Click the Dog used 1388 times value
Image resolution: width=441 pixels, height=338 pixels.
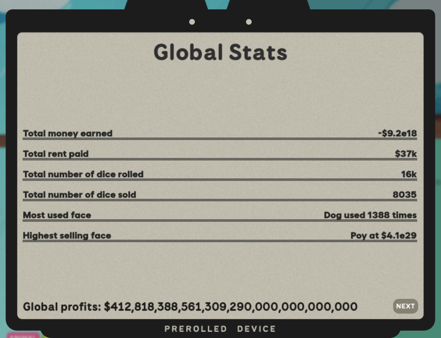tap(370, 215)
